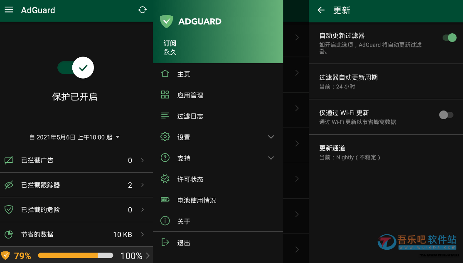Image resolution: width=463 pixels, height=263 pixels.
Task: Disable 自动更新过滤器 switch
Action: [x=449, y=38]
